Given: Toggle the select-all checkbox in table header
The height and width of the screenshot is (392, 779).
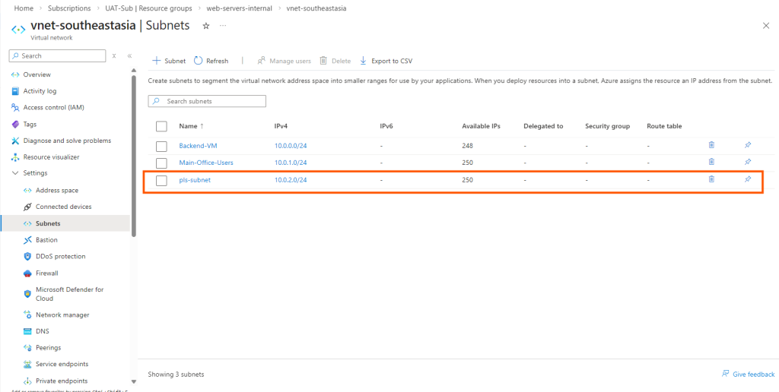Looking at the screenshot, I should tap(161, 126).
